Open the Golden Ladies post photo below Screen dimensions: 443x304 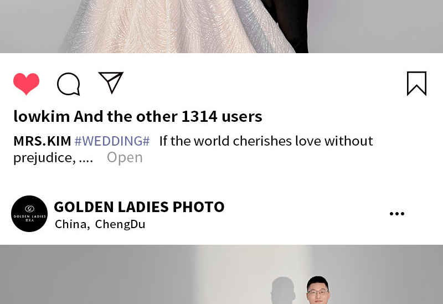point(221,274)
